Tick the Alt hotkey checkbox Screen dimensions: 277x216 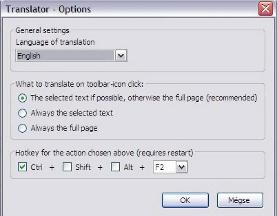[115, 167]
